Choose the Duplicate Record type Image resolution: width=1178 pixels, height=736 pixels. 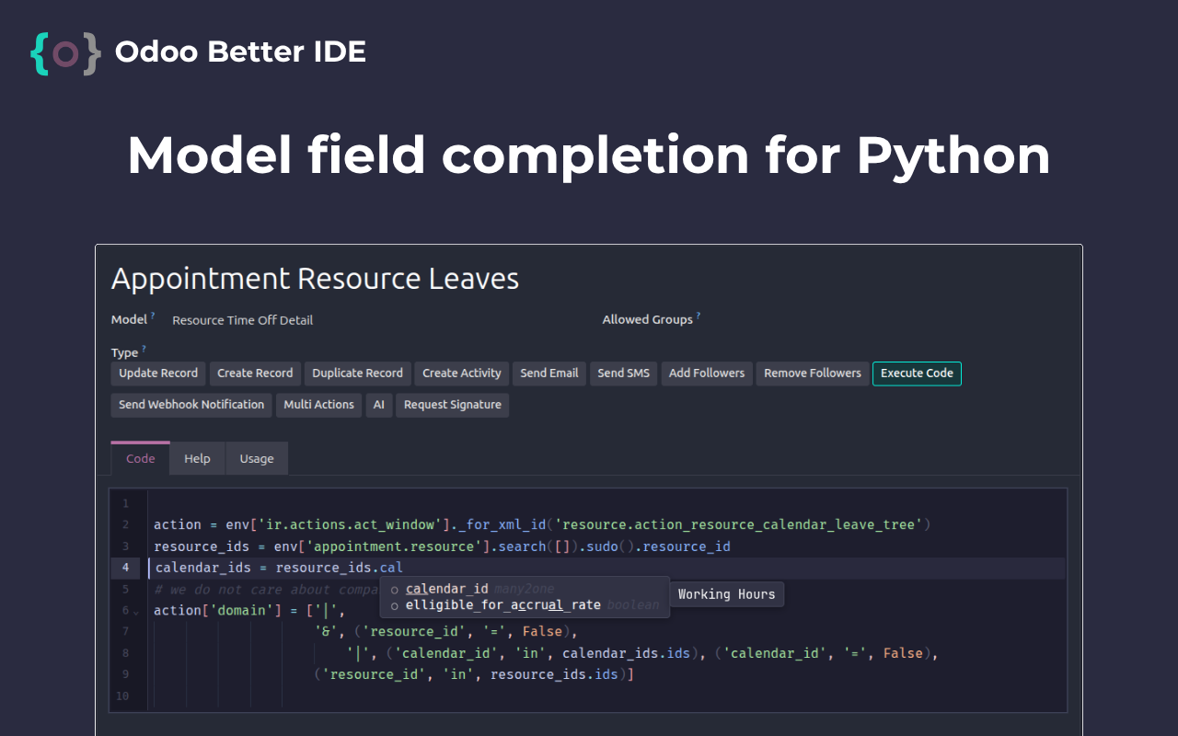(357, 374)
